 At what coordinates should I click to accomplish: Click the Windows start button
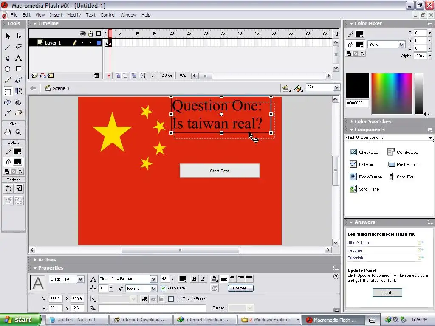click(x=20, y=320)
